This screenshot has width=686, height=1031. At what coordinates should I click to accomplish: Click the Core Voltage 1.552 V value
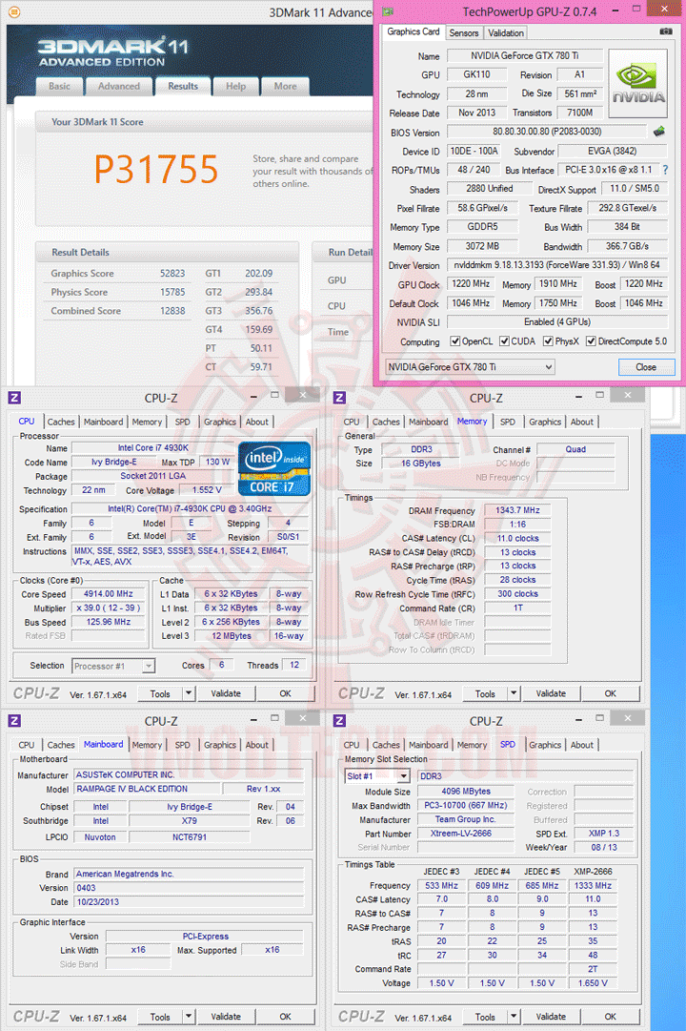207,490
